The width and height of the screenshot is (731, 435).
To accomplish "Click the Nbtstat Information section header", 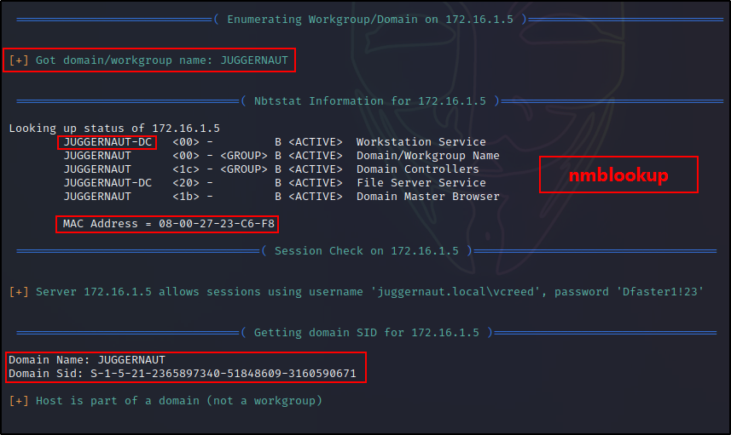I will click(370, 101).
